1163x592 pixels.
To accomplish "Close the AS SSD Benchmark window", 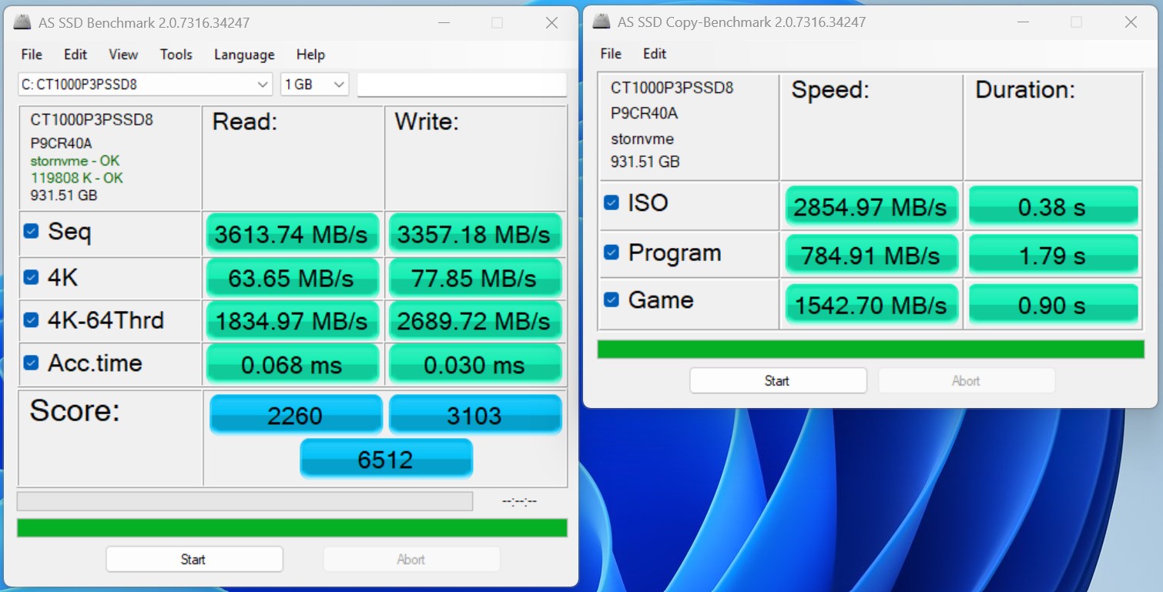I will 551,23.
